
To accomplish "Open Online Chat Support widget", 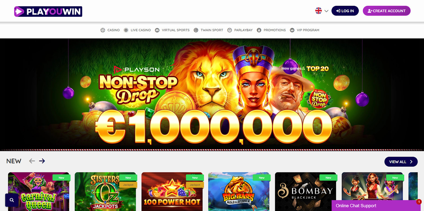I will click(376, 205).
